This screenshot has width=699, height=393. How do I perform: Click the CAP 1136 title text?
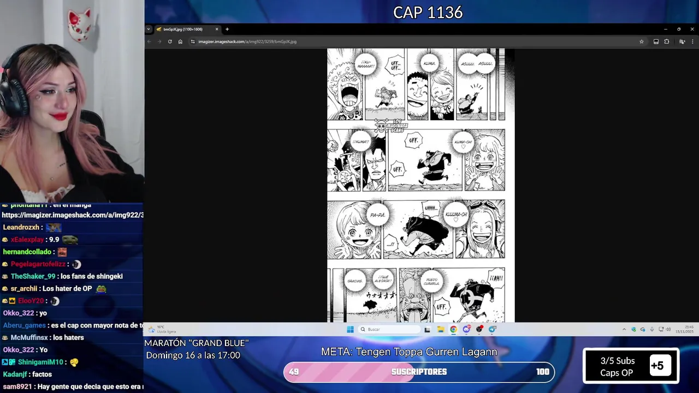[x=428, y=12]
